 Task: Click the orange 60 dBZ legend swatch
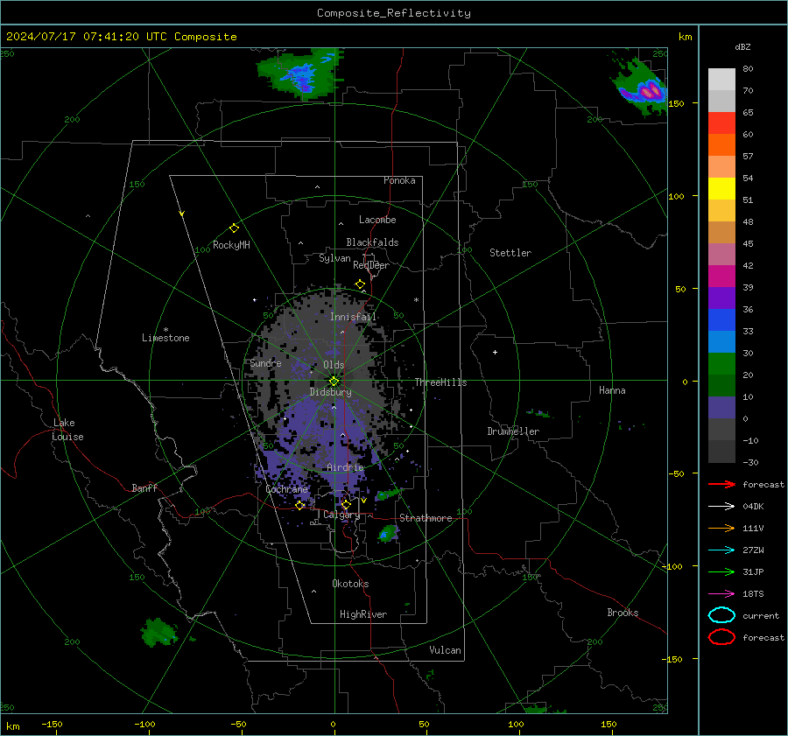721,144
